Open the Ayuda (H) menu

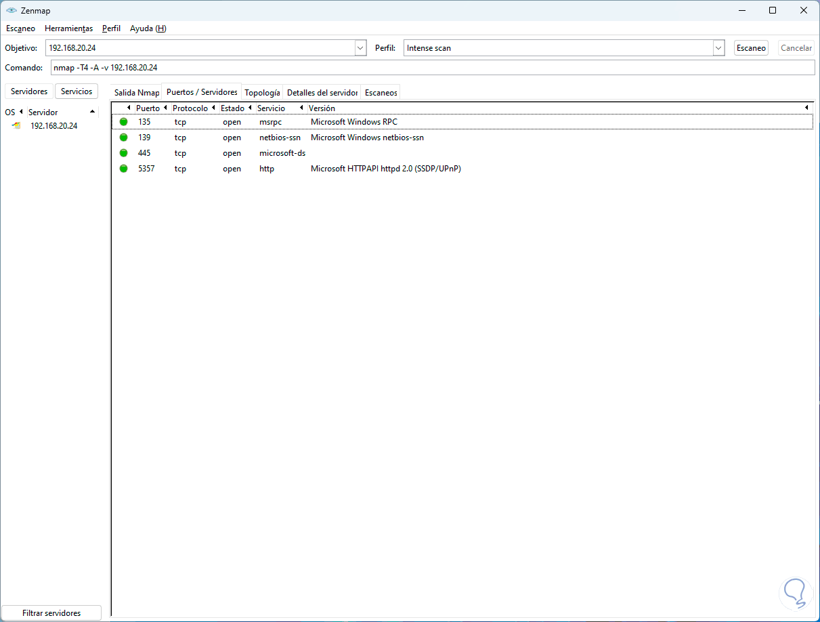pos(148,28)
